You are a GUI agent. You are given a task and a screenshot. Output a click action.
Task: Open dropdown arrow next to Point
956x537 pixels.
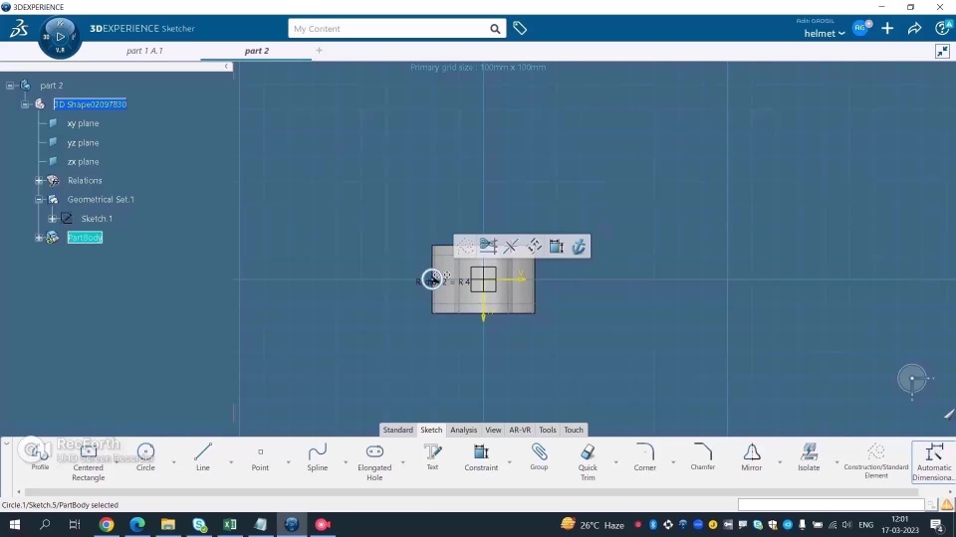pyautogui.click(x=289, y=462)
